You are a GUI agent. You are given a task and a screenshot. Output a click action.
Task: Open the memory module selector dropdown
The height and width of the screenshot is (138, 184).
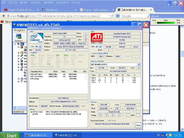pos(139,64)
